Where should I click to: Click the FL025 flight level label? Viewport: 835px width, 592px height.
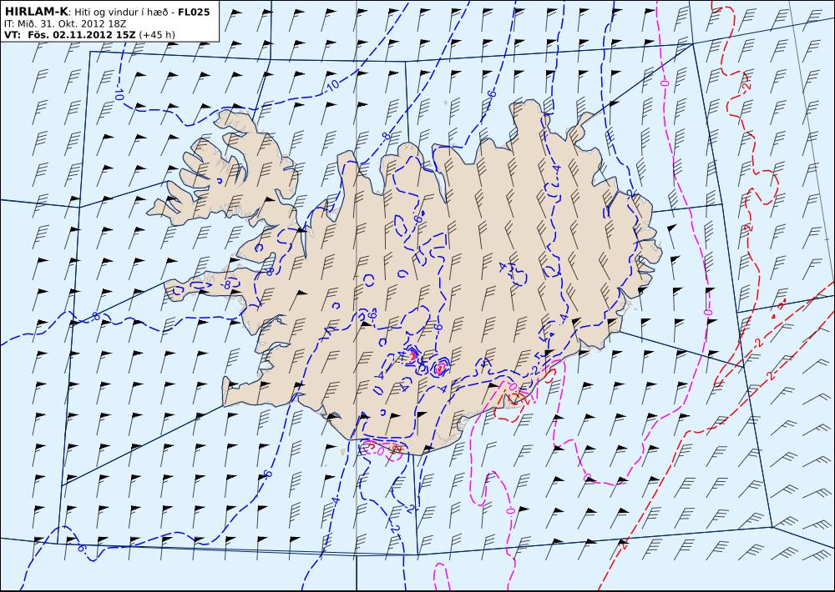click(x=195, y=12)
